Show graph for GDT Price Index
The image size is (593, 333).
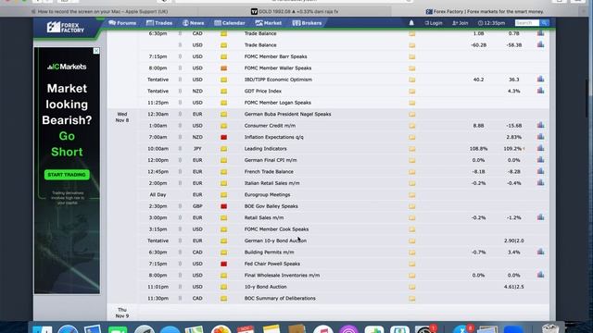(540, 91)
